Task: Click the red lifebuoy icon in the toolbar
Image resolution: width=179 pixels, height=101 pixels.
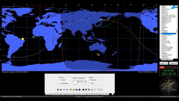Action: point(58,90)
